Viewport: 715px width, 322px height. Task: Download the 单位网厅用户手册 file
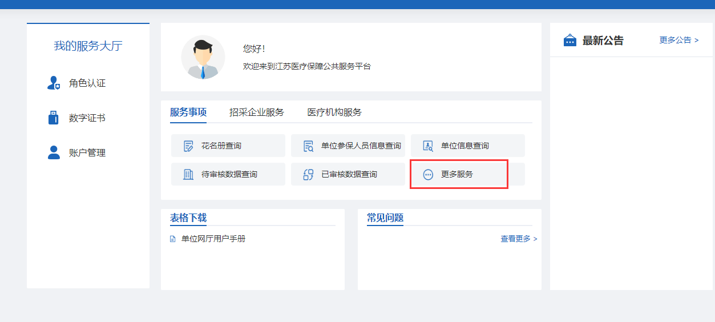[213, 239]
